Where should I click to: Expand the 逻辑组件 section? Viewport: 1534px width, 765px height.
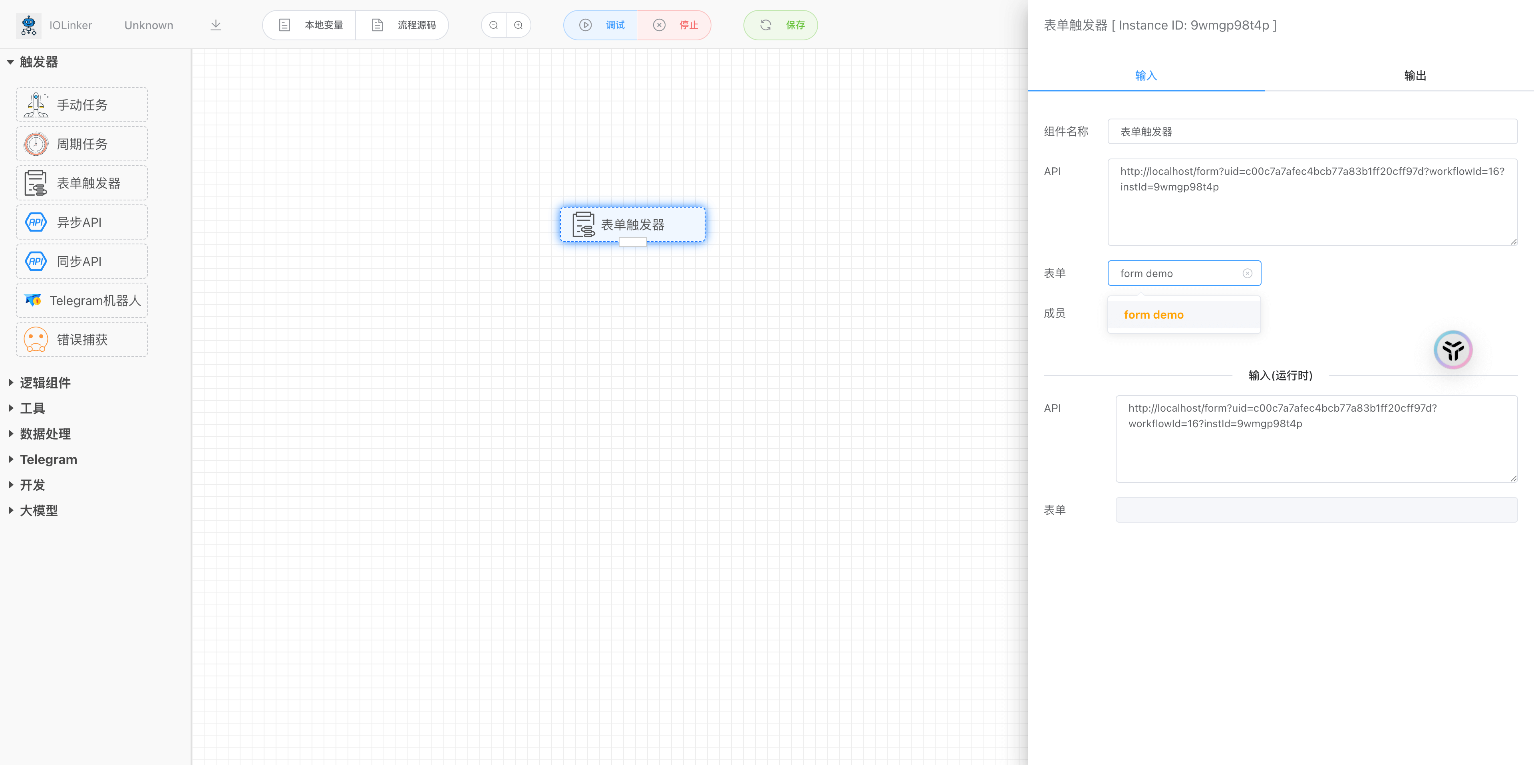45,382
